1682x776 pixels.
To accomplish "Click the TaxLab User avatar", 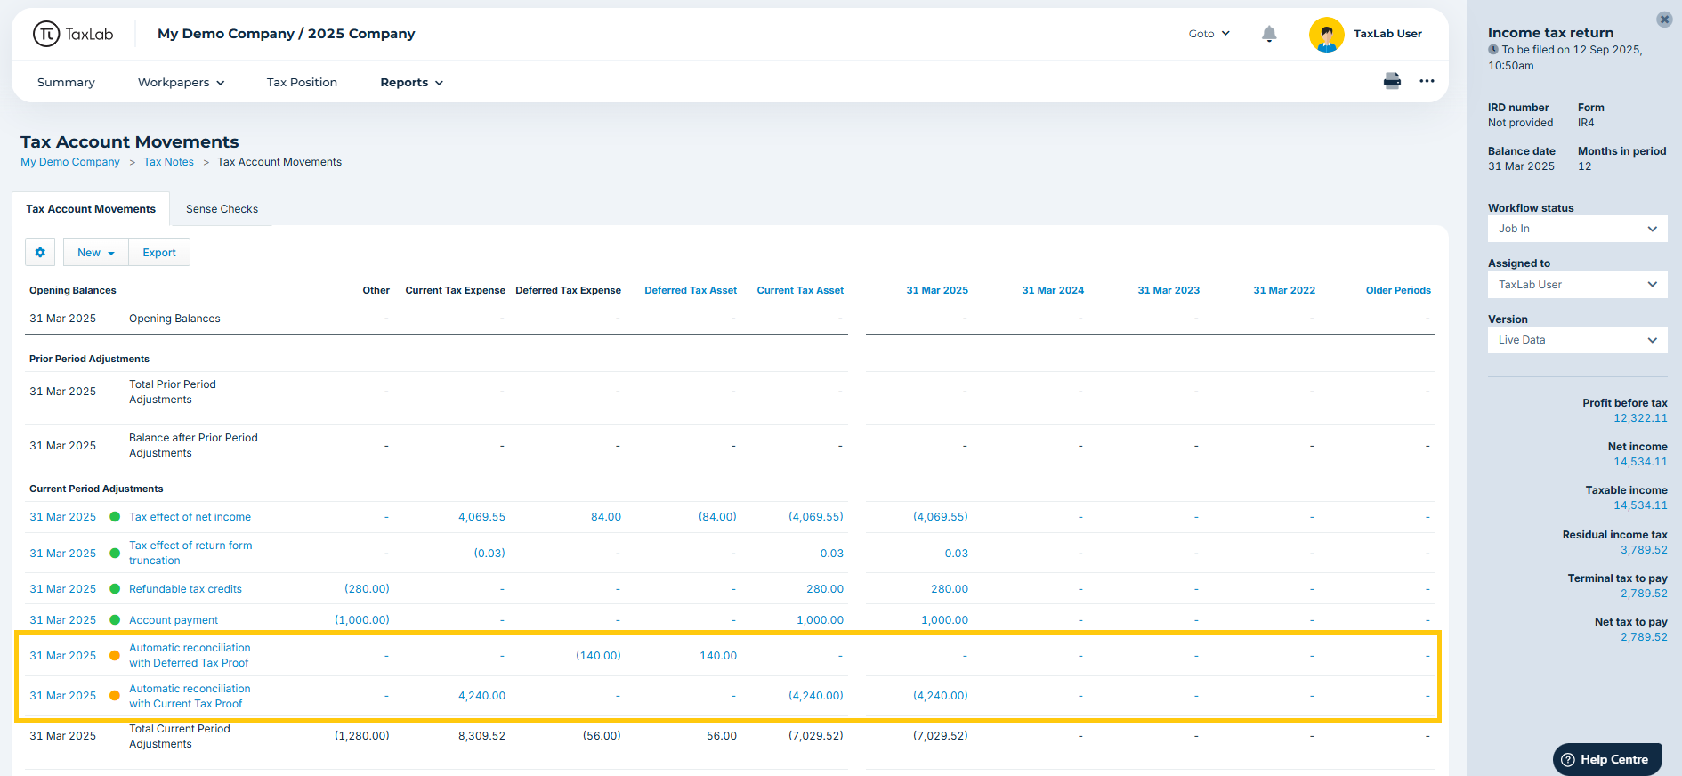I will click(1326, 35).
